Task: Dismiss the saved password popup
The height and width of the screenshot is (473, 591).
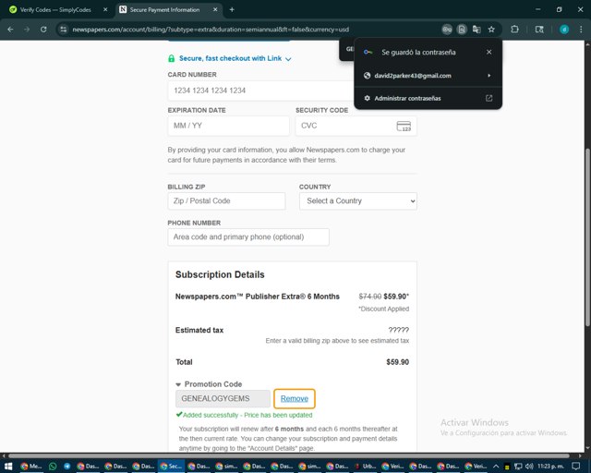Action: (488, 52)
